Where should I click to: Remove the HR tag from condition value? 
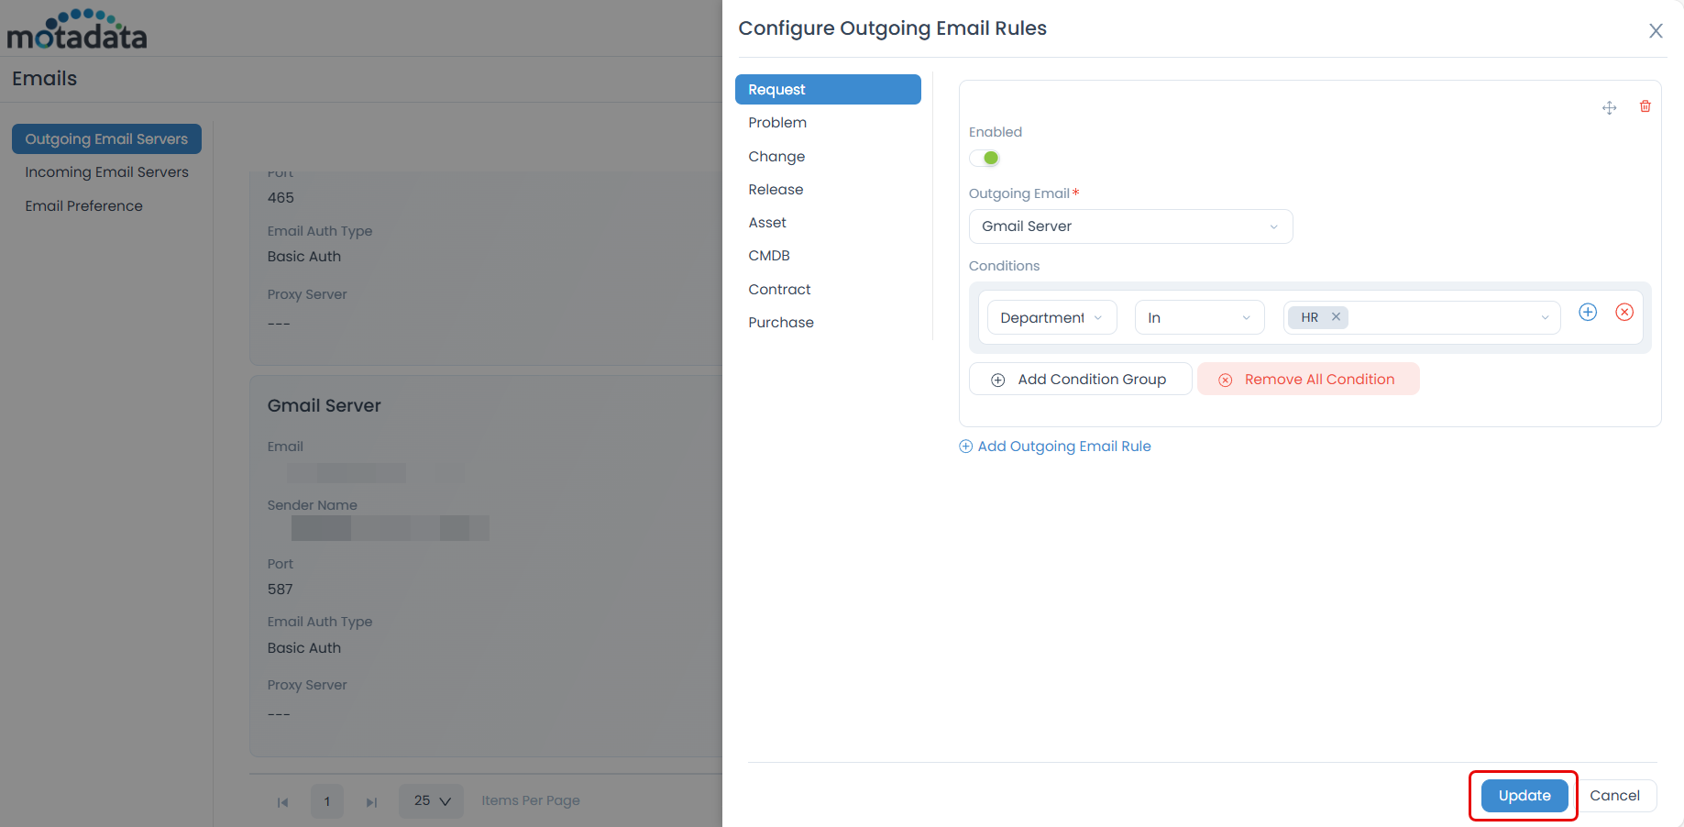(1336, 317)
